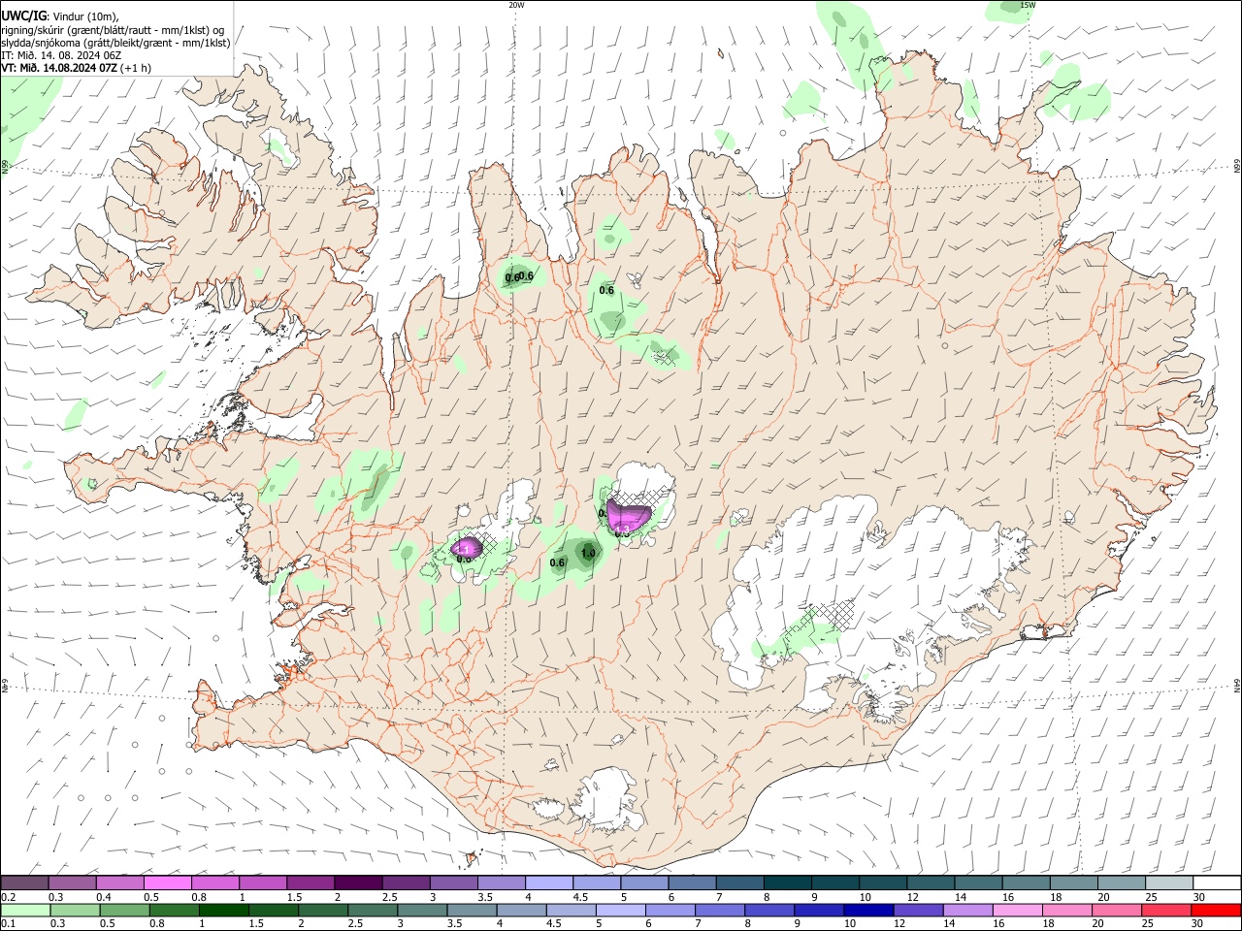The image size is (1242, 931).
Task: Click the larger magenta snowfall patch on the map
Action: [x=628, y=515]
